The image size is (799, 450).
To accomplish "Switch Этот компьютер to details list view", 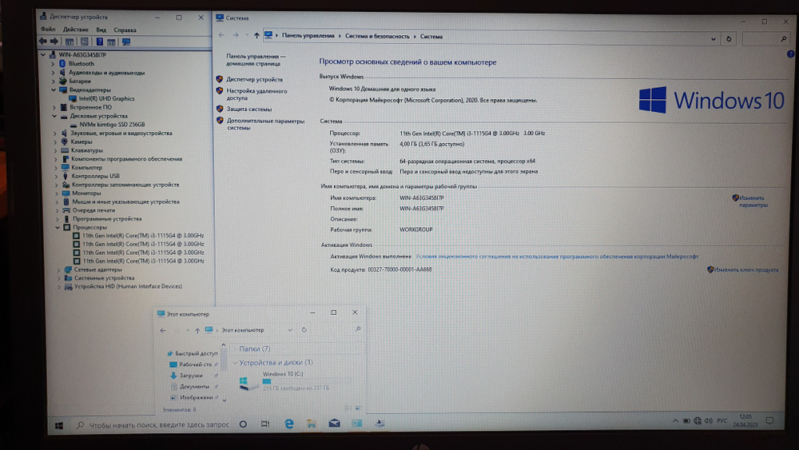I will (348, 408).
